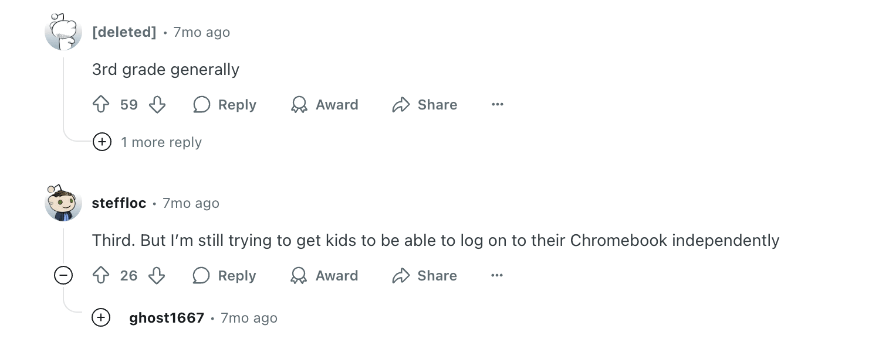
Task: Downvote the "3rd grade generally" comment
Action: click(x=157, y=105)
